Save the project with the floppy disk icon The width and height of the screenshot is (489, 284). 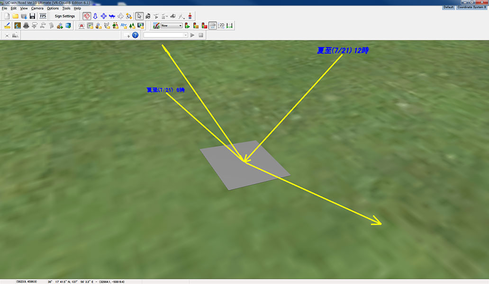point(32,16)
